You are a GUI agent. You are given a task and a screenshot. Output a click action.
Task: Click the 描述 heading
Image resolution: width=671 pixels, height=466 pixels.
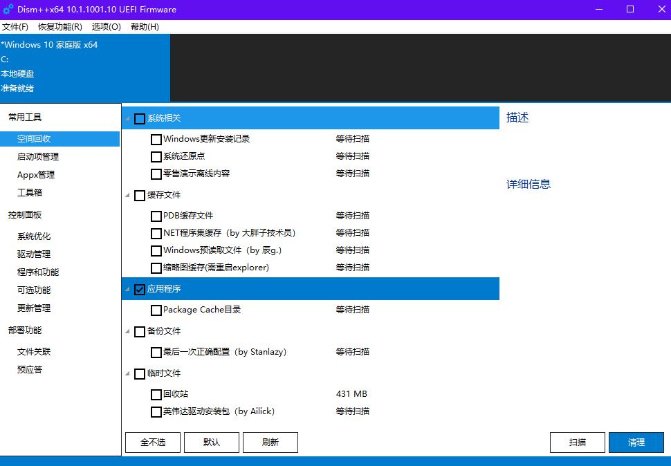(x=517, y=118)
